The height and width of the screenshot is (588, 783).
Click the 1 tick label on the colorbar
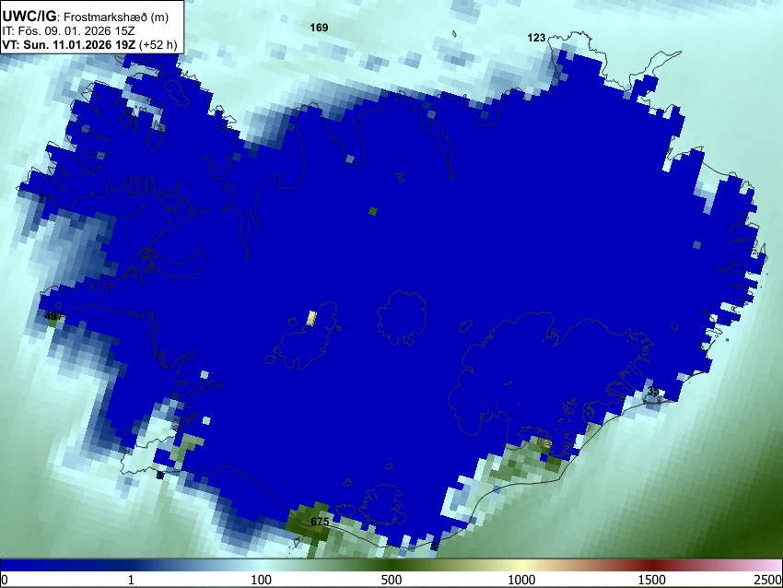[x=131, y=580]
